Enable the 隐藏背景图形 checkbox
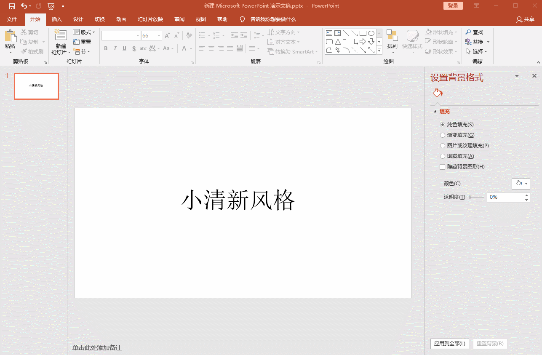Screen dimensions: 542x355 coord(443,167)
